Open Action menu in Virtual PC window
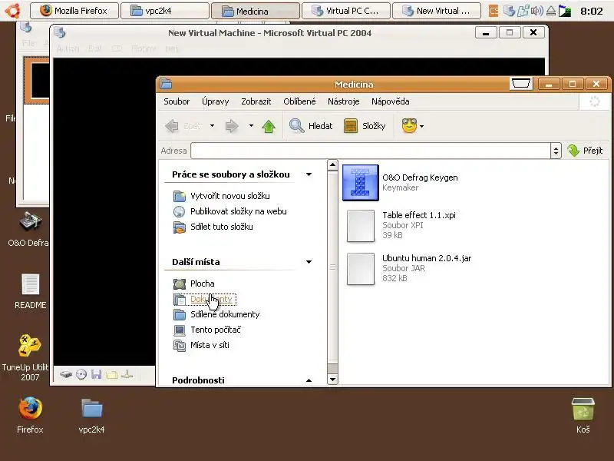 (68, 48)
